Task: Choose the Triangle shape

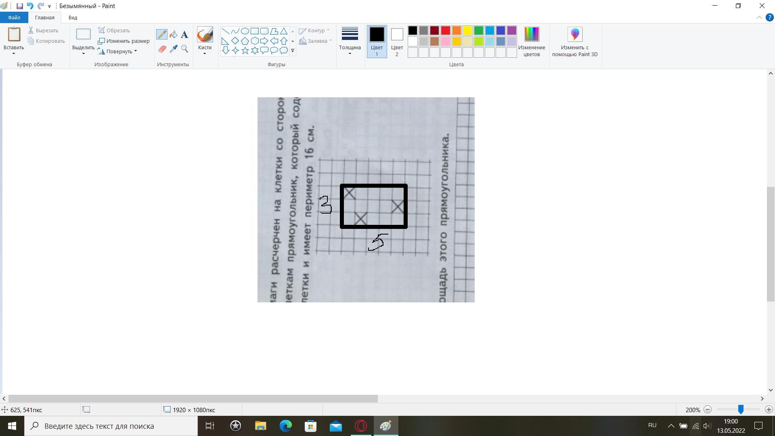Action: tap(284, 31)
